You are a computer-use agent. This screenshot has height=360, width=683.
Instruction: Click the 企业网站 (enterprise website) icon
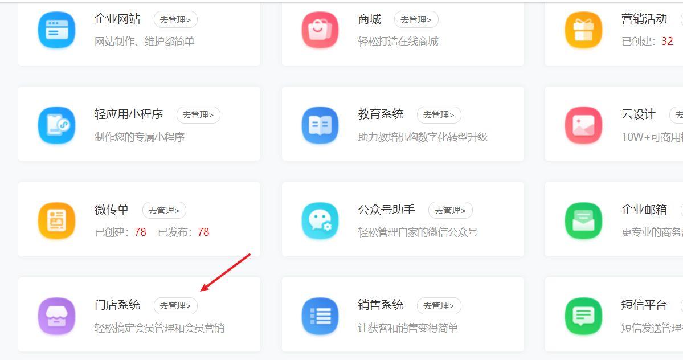click(x=56, y=29)
